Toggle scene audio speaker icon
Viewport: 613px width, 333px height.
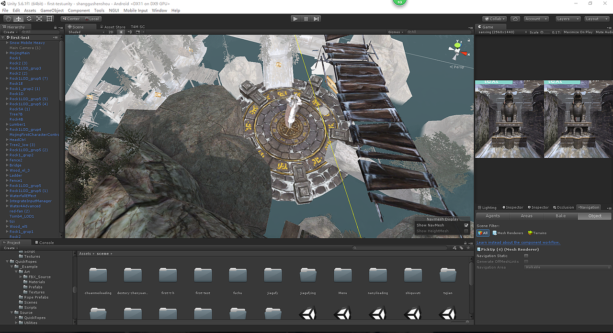coord(129,32)
